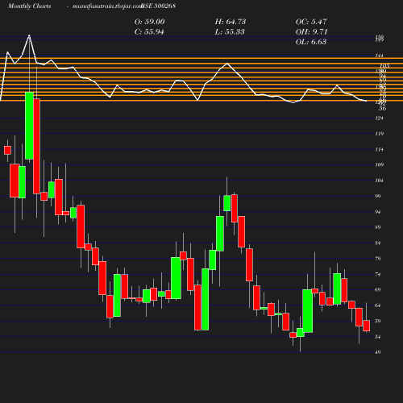Select the high price 'H: 64.73'
The height and width of the screenshot is (403, 403).
pyautogui.click(x=231, y=22)
